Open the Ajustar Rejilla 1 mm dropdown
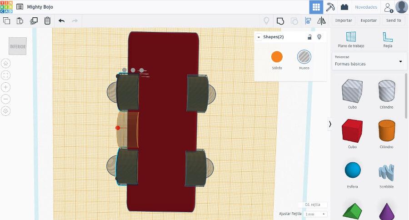409x220 pixels. [x=315, y=214]
